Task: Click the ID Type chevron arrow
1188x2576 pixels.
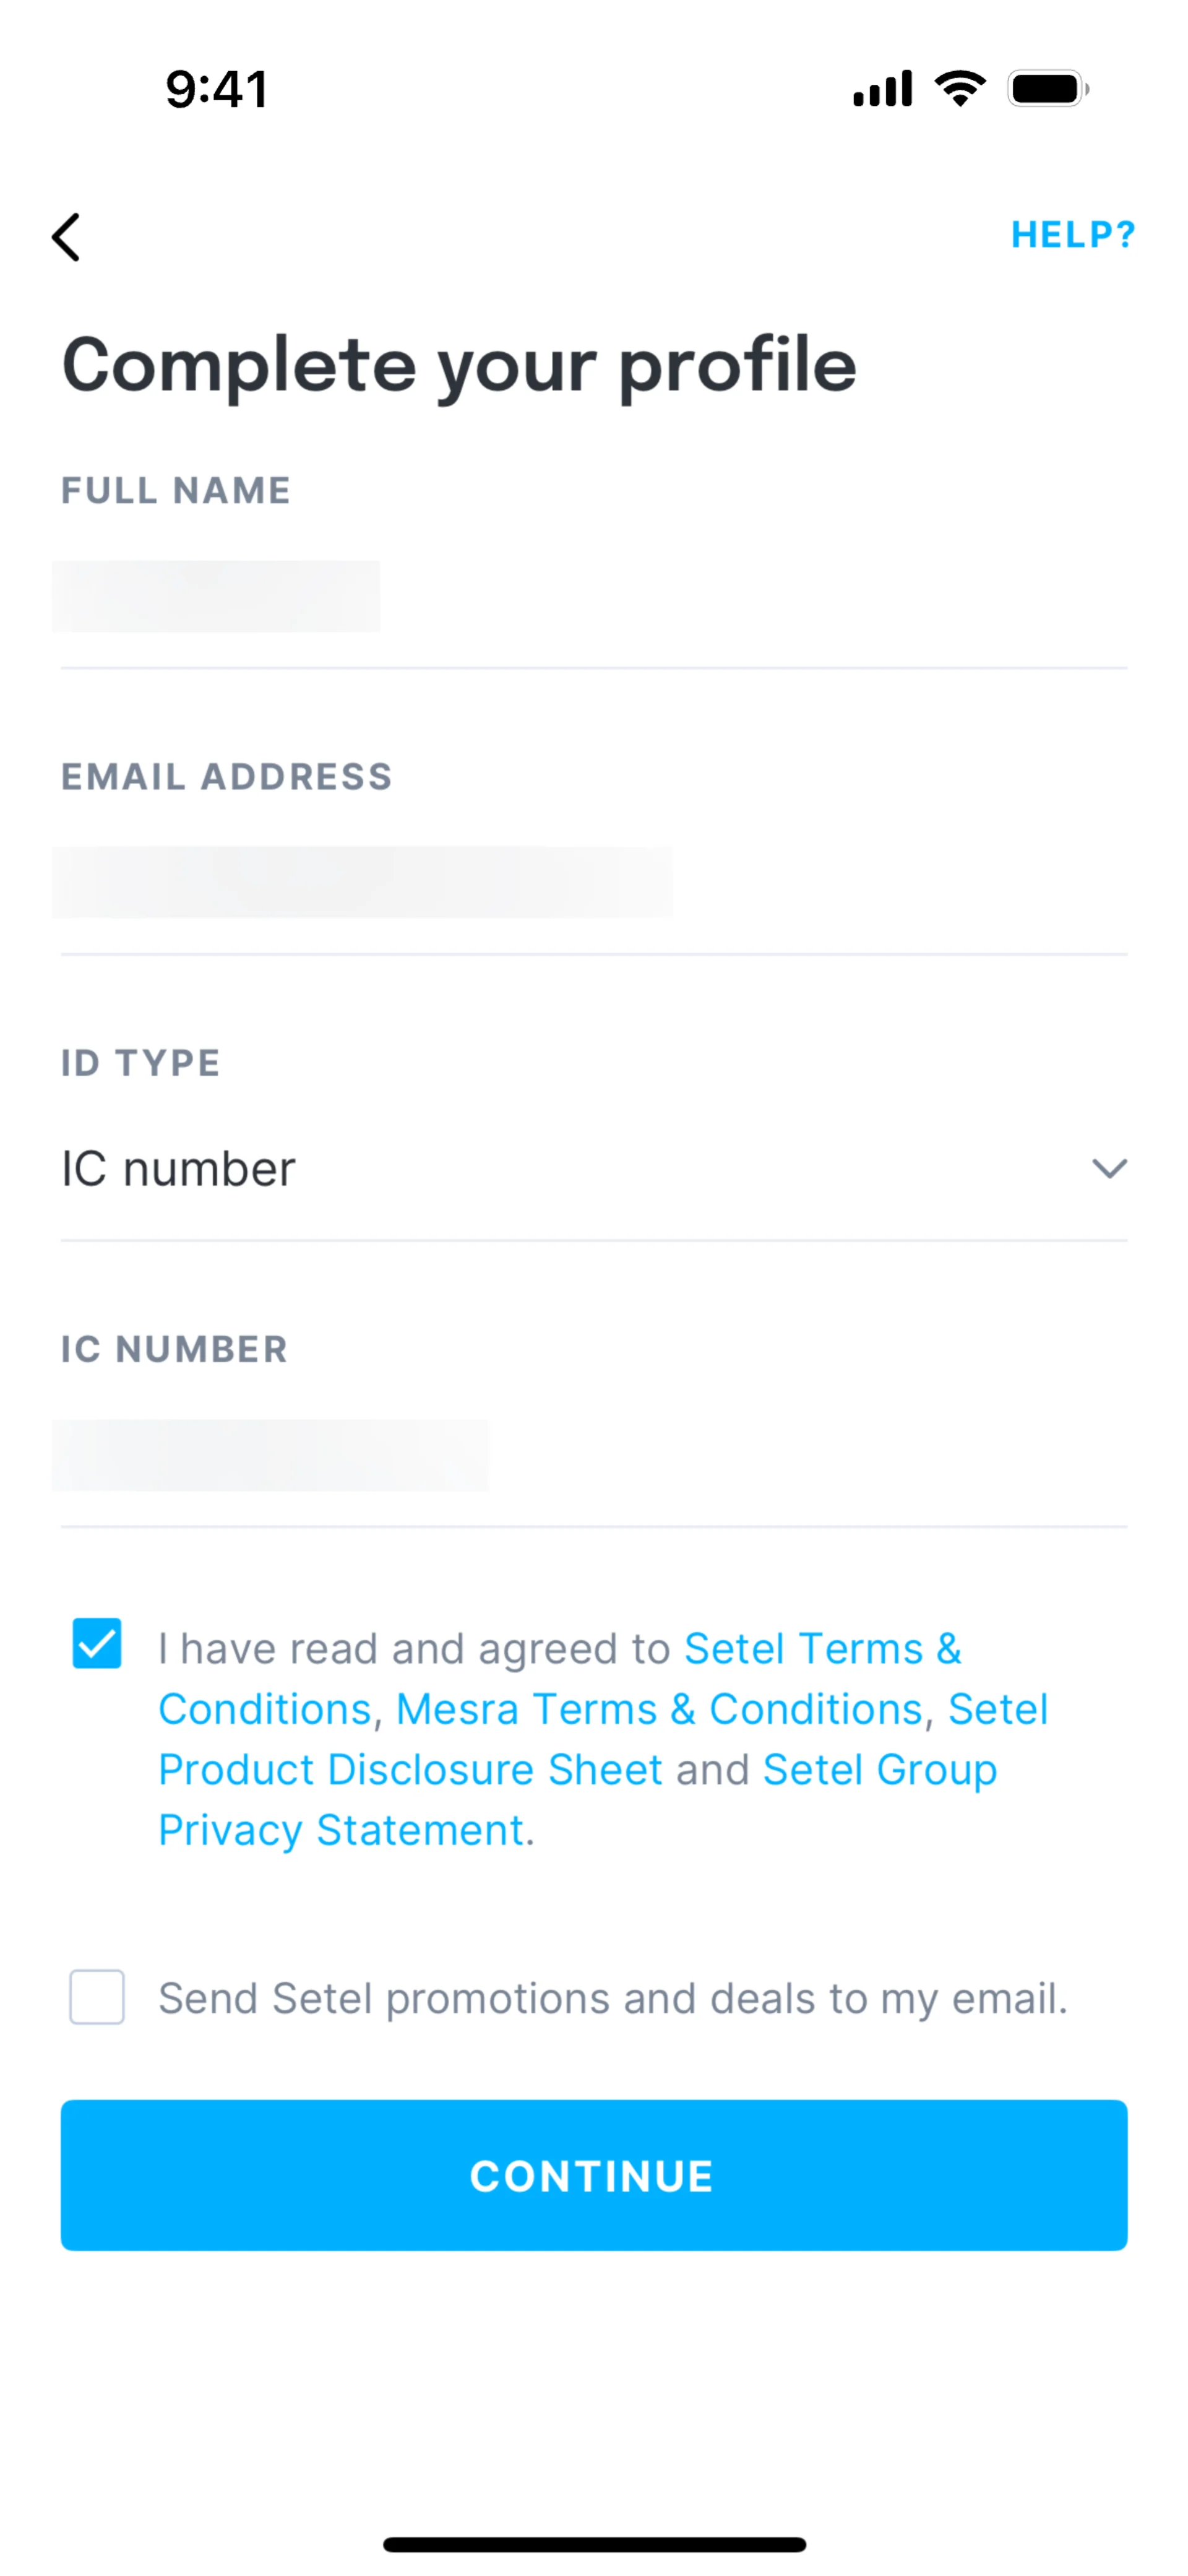Action: [1108, 1169]
